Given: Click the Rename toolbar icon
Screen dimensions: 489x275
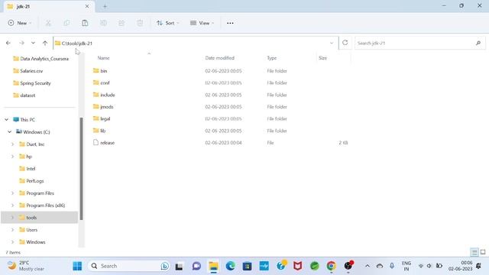Looking at the screenshot, I should (103, 23).
